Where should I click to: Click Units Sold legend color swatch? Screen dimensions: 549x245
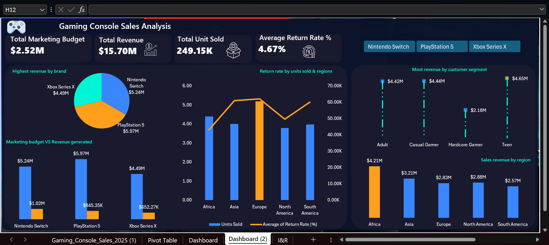(215, 224)
